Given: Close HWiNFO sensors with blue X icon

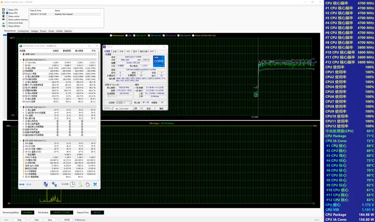Looking at the screenshot, I should pyautogui.click(x=95, y=184).
